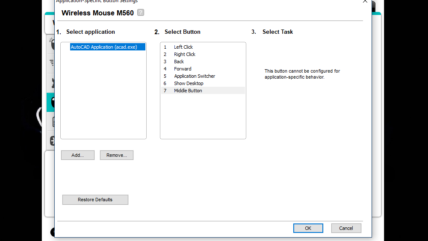Screen dimensions: 428x241
Task: Cancel the button settings dialog
Action: (x=346, y=228)
